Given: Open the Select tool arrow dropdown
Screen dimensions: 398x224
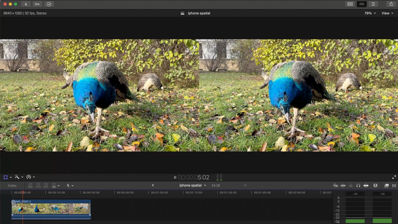Looking at the screenshot, I should point(70,186).
